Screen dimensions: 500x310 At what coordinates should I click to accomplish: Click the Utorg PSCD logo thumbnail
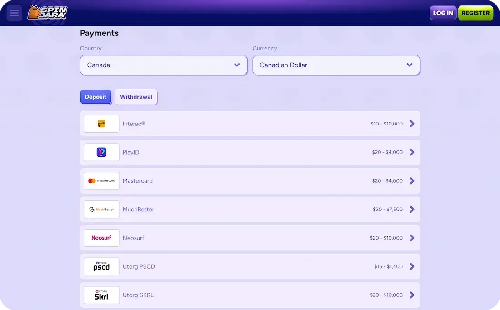pos(101,266)
